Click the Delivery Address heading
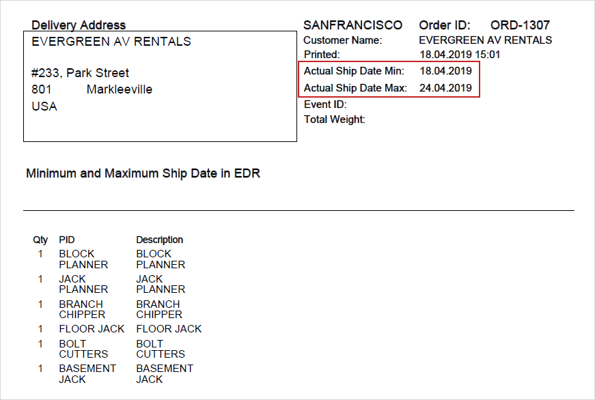 click(79, 25)
